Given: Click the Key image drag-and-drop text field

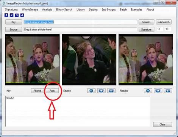Looking at the screenshot, I should point(80,22).
